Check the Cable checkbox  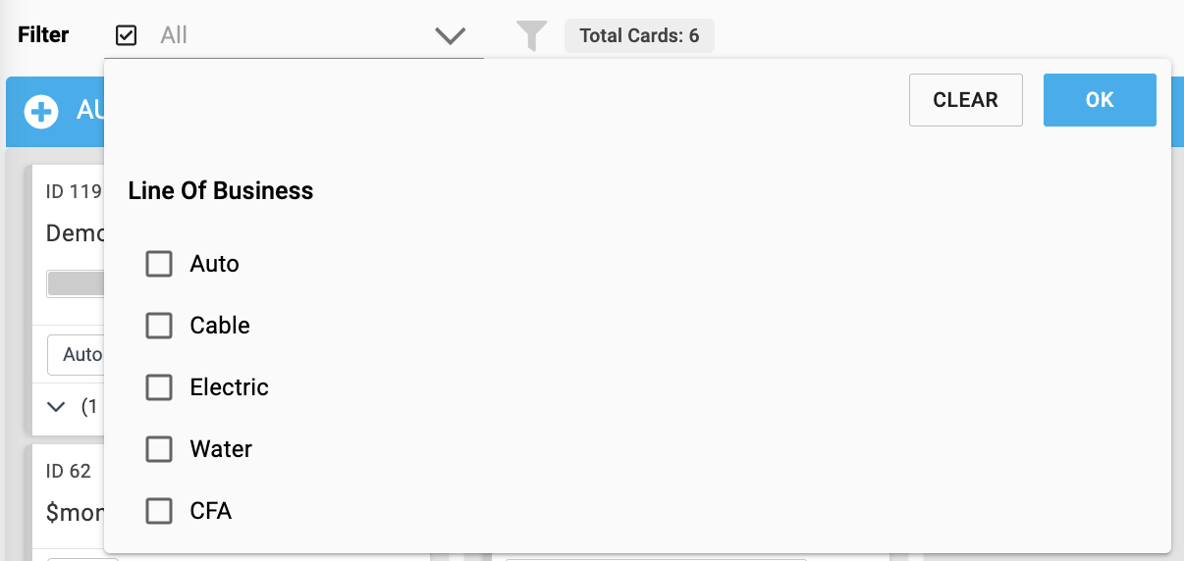(x=159, y=326)
